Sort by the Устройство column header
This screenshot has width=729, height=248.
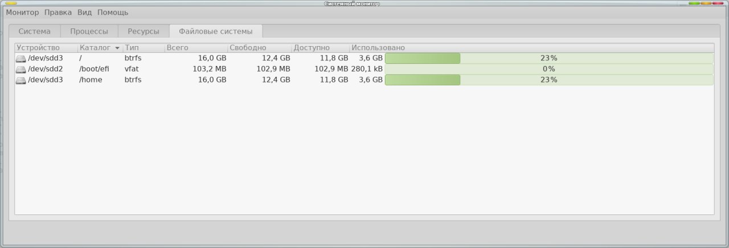[x=46, y=48]
